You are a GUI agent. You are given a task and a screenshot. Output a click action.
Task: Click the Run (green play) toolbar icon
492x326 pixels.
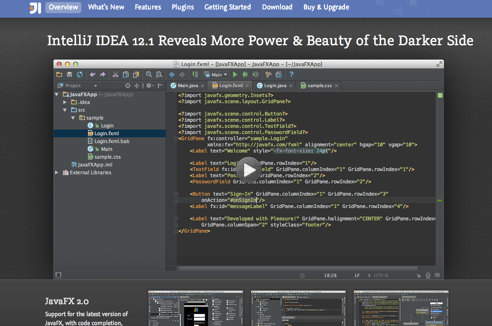click(x=235, y=74)
